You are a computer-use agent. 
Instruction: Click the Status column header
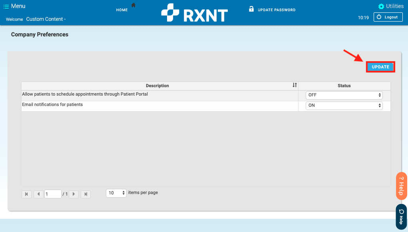pyautogui.click(x=344, y=86)
